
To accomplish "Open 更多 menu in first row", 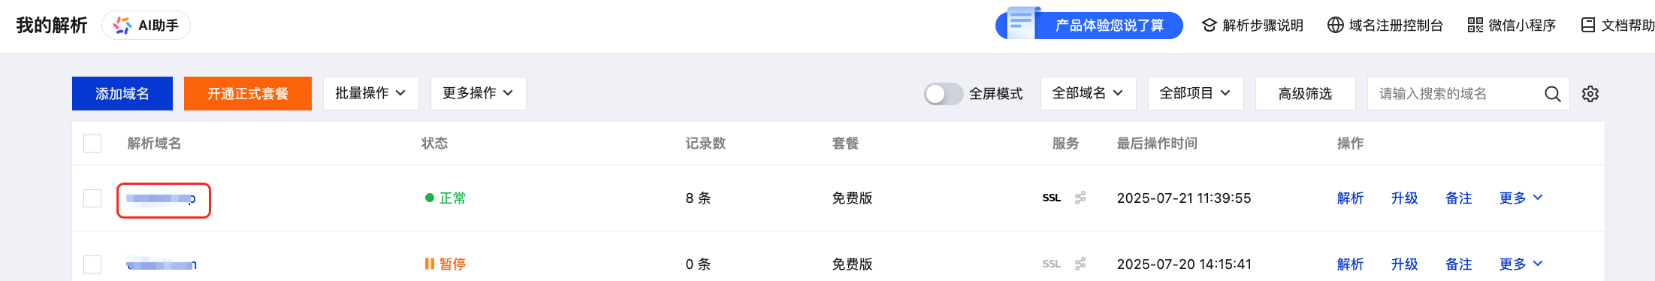I will [1521, 198].
